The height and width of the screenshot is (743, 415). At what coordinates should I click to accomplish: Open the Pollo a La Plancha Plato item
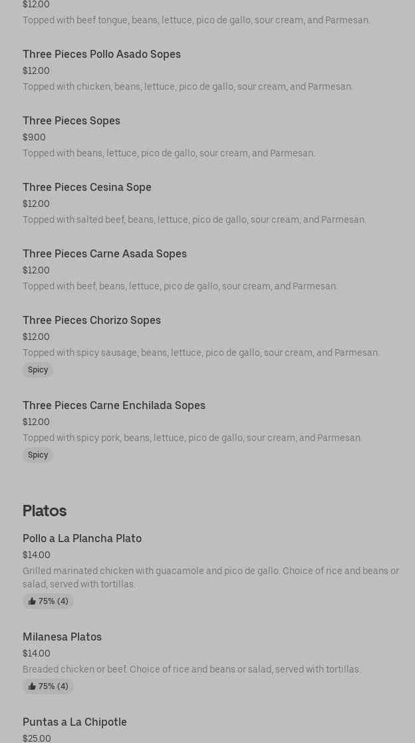(82, 539)
